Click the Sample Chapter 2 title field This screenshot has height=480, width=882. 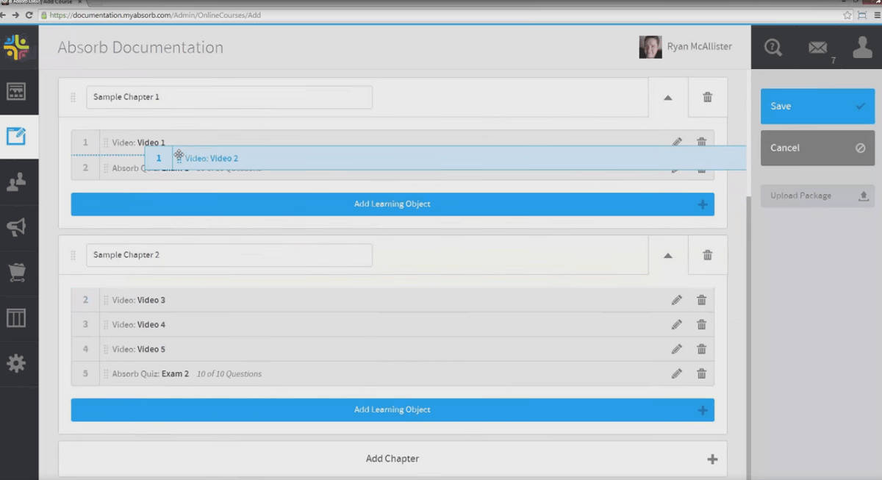click(229, 254)
